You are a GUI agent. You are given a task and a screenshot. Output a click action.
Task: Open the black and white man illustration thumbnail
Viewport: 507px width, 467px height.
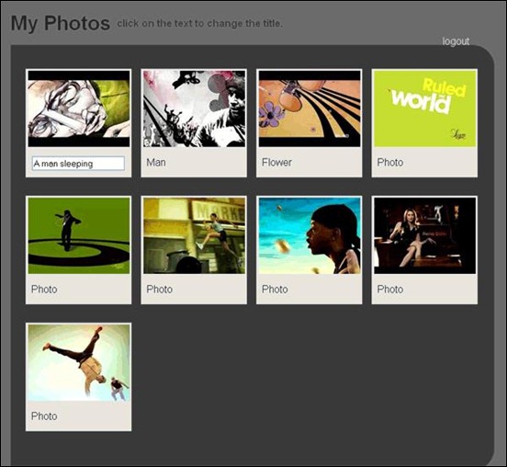coord(194,108)
